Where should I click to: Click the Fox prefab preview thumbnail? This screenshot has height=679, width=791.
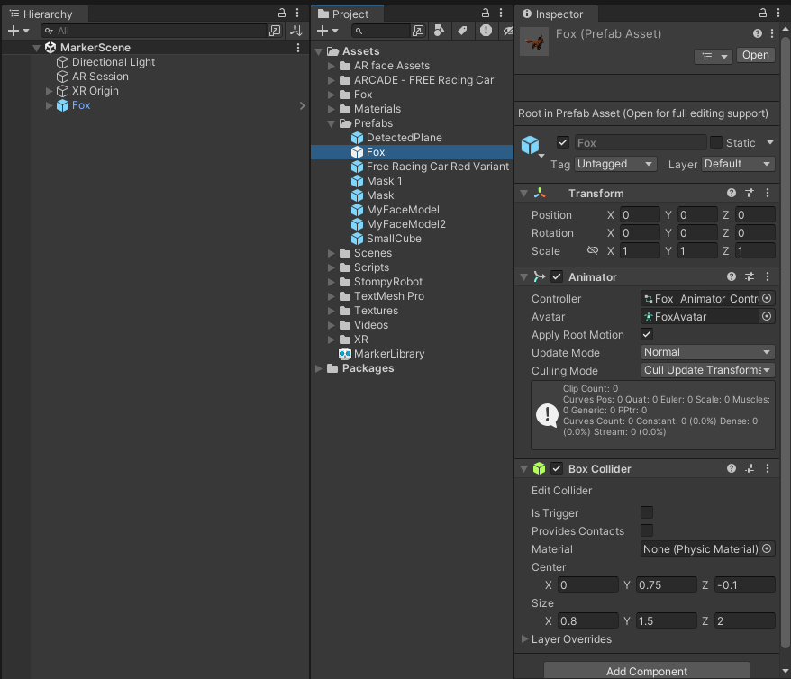(534, 41)
